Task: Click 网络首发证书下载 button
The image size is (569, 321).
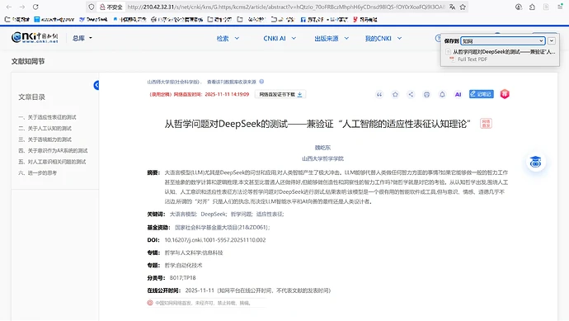Action: (280, 94)
